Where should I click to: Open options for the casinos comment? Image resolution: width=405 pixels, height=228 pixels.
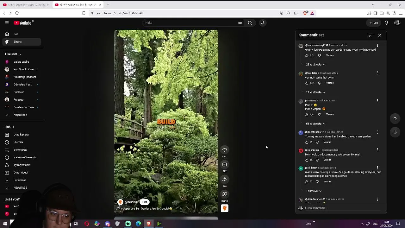click(x=377, y=73)
